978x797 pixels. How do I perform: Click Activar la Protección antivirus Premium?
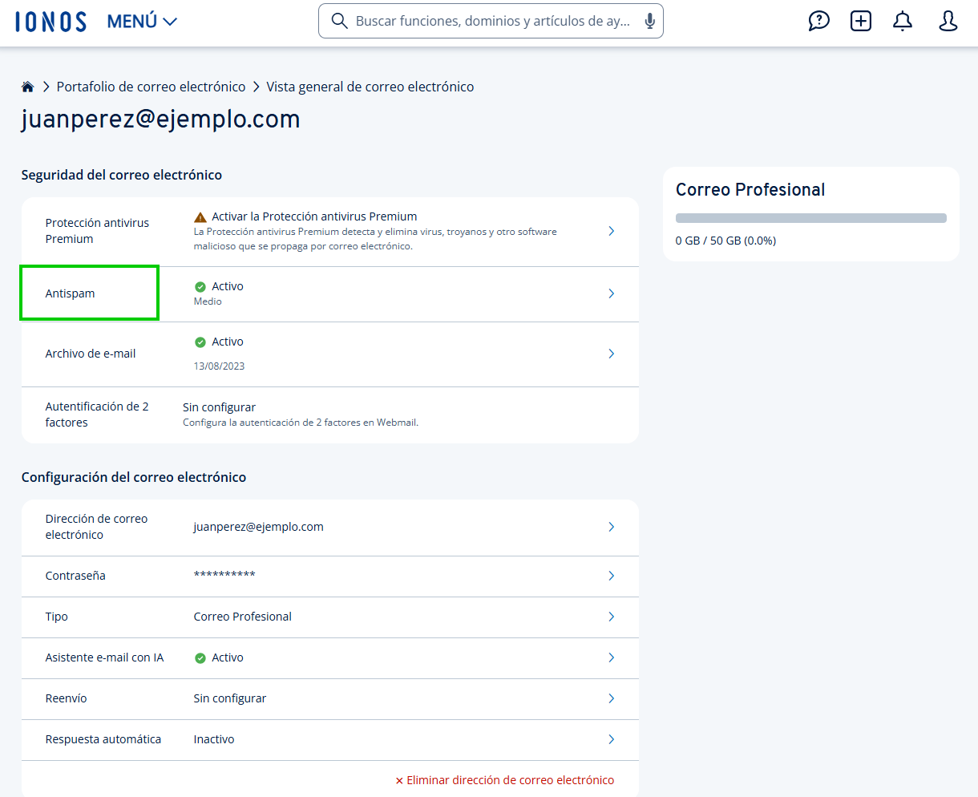click(314, 216)
